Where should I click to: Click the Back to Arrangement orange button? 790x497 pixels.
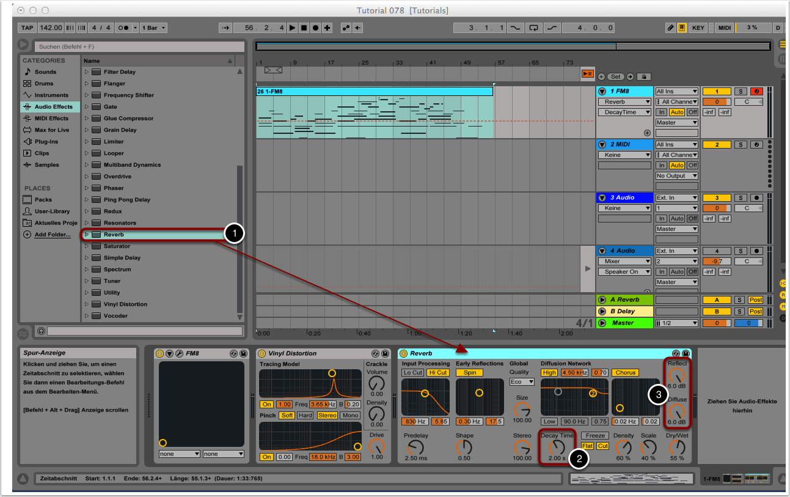point(587,73)
